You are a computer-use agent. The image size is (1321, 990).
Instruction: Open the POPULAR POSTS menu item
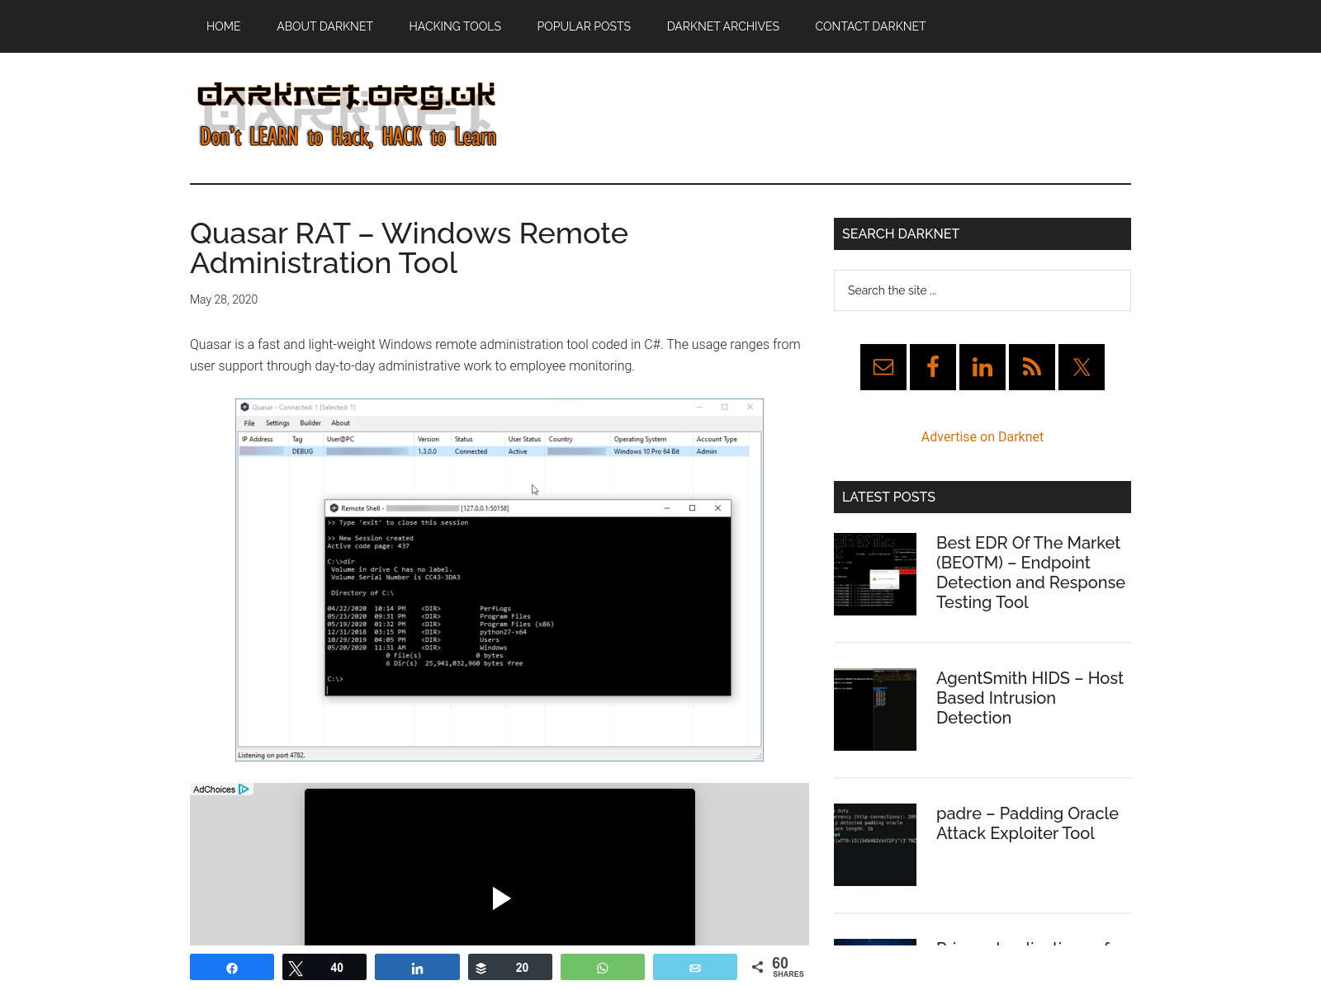pos(584,26)
